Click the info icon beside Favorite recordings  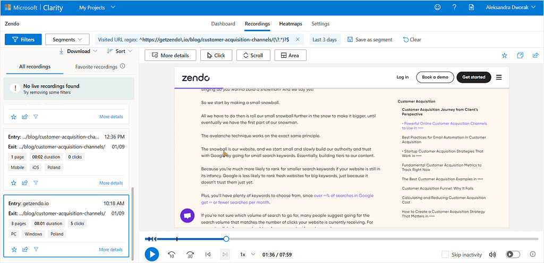[x=123, y=66]
